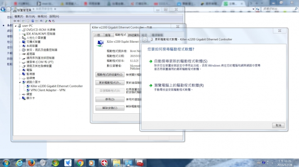Expand the DVD/CD-ROM category
Viewport: 299px width, 167px height.
tap(20, 30)
